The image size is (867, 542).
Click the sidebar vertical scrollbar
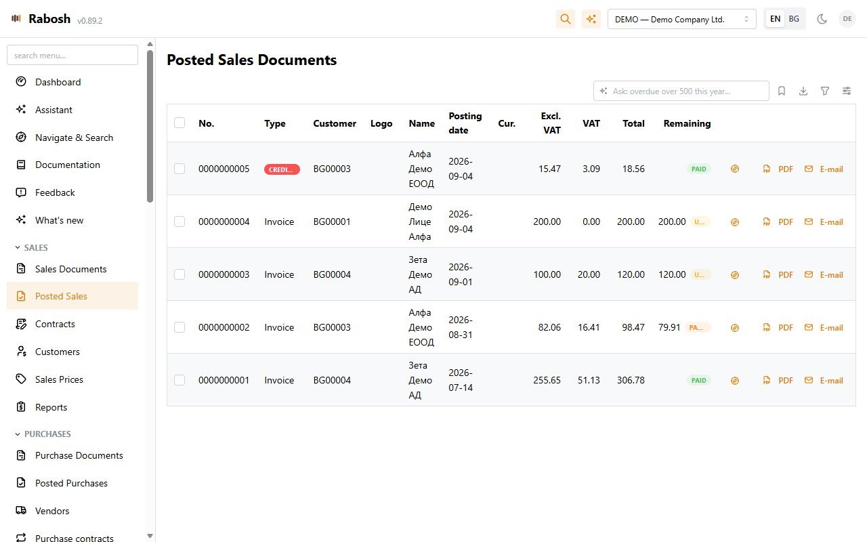coord(150,125)
